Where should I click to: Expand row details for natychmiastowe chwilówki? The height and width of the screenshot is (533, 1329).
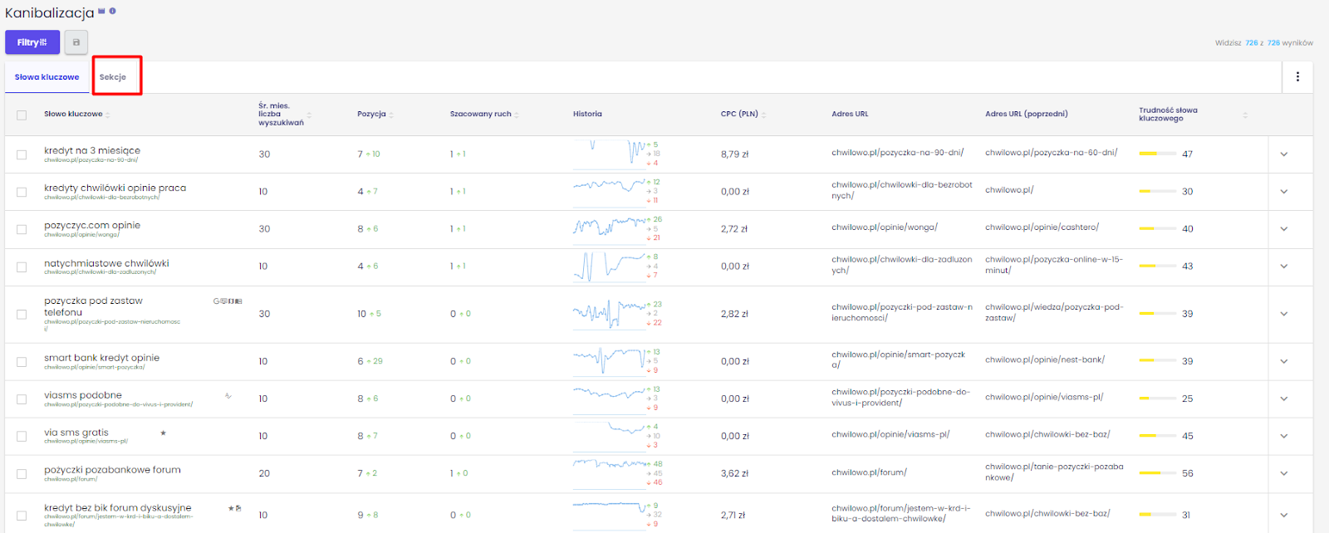(1284, 266)
